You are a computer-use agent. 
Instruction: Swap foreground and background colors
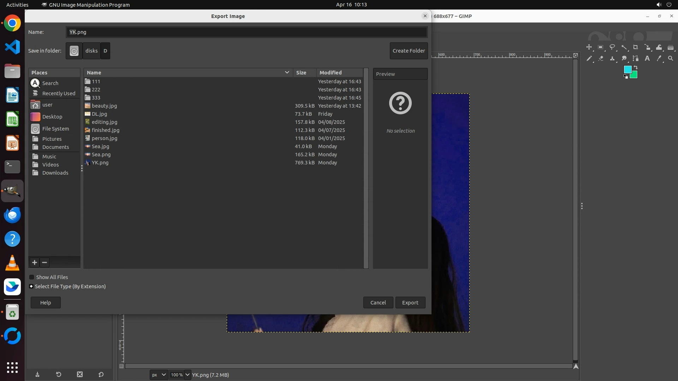(636, 67)
